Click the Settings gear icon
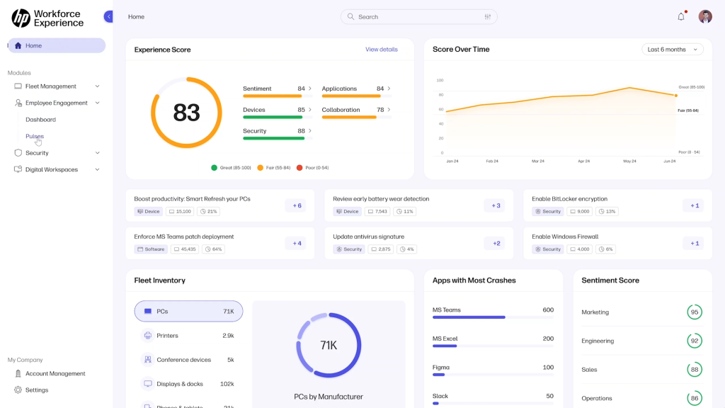The height and width of the screenshot is (408, 725). click(x=18, y=390)
